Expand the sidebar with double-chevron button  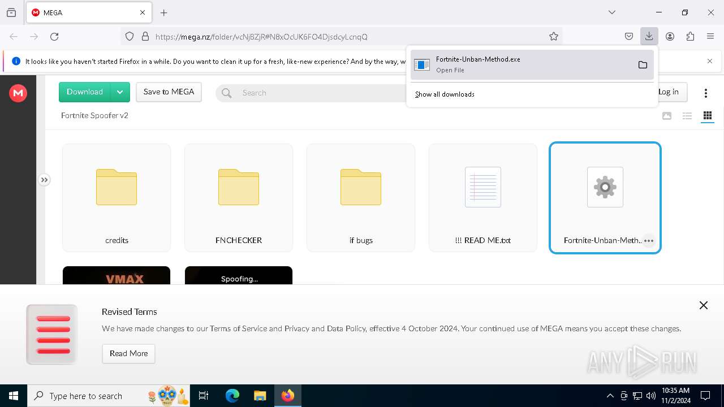[x=44, y=180]
